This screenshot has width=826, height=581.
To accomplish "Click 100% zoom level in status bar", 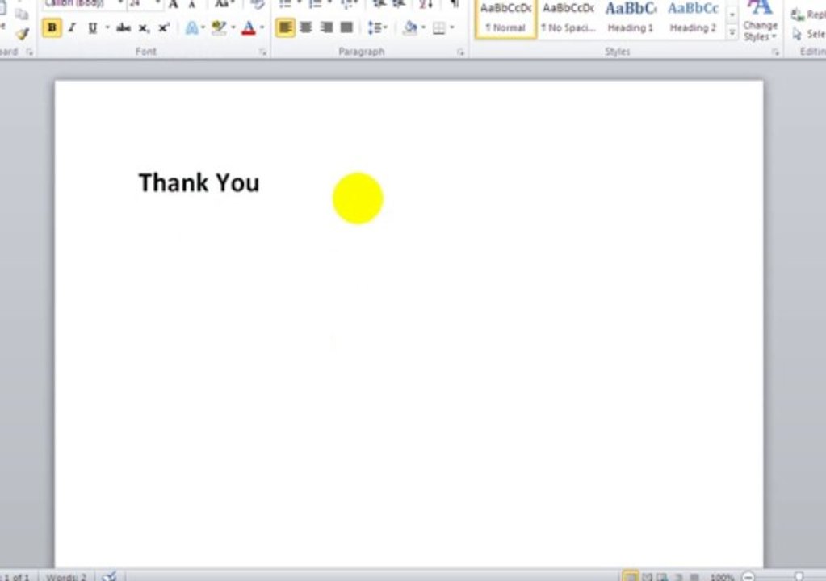I will click(x=722, y=577).
